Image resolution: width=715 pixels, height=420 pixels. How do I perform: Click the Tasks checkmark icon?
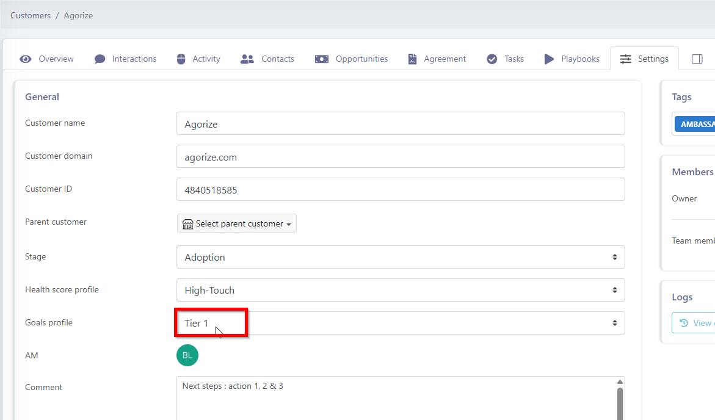(492, 59)
